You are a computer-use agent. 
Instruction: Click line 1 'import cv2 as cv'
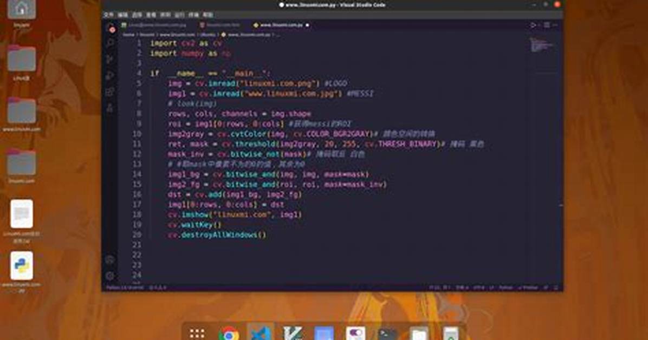pos(186,43)
